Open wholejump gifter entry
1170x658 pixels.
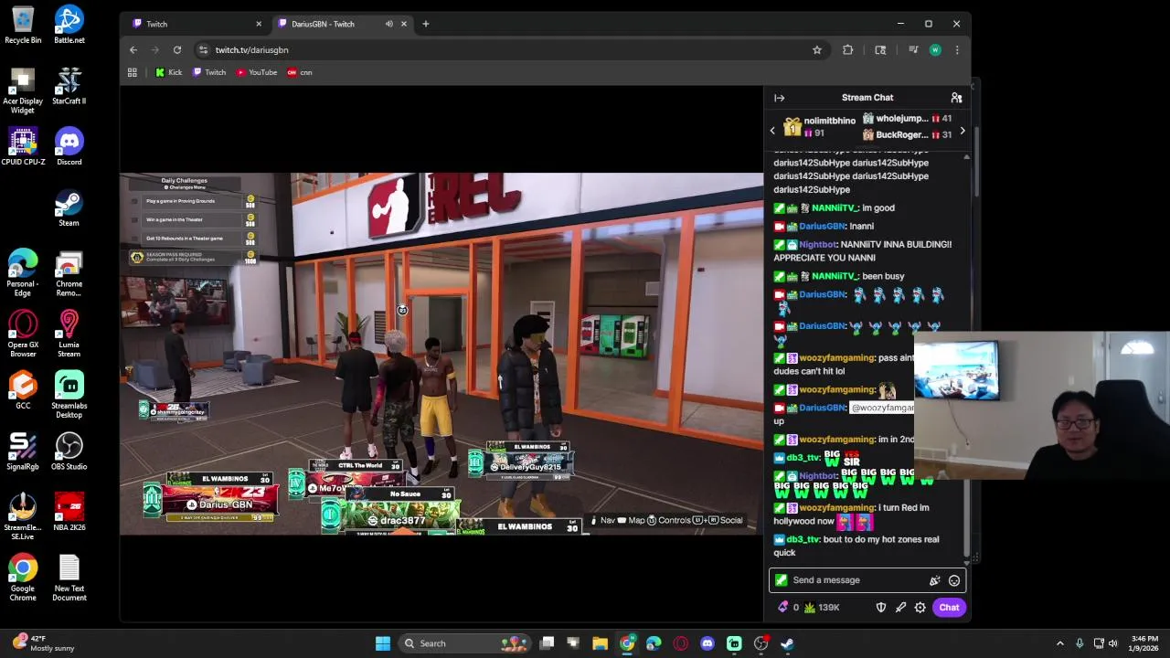[907, 119]
